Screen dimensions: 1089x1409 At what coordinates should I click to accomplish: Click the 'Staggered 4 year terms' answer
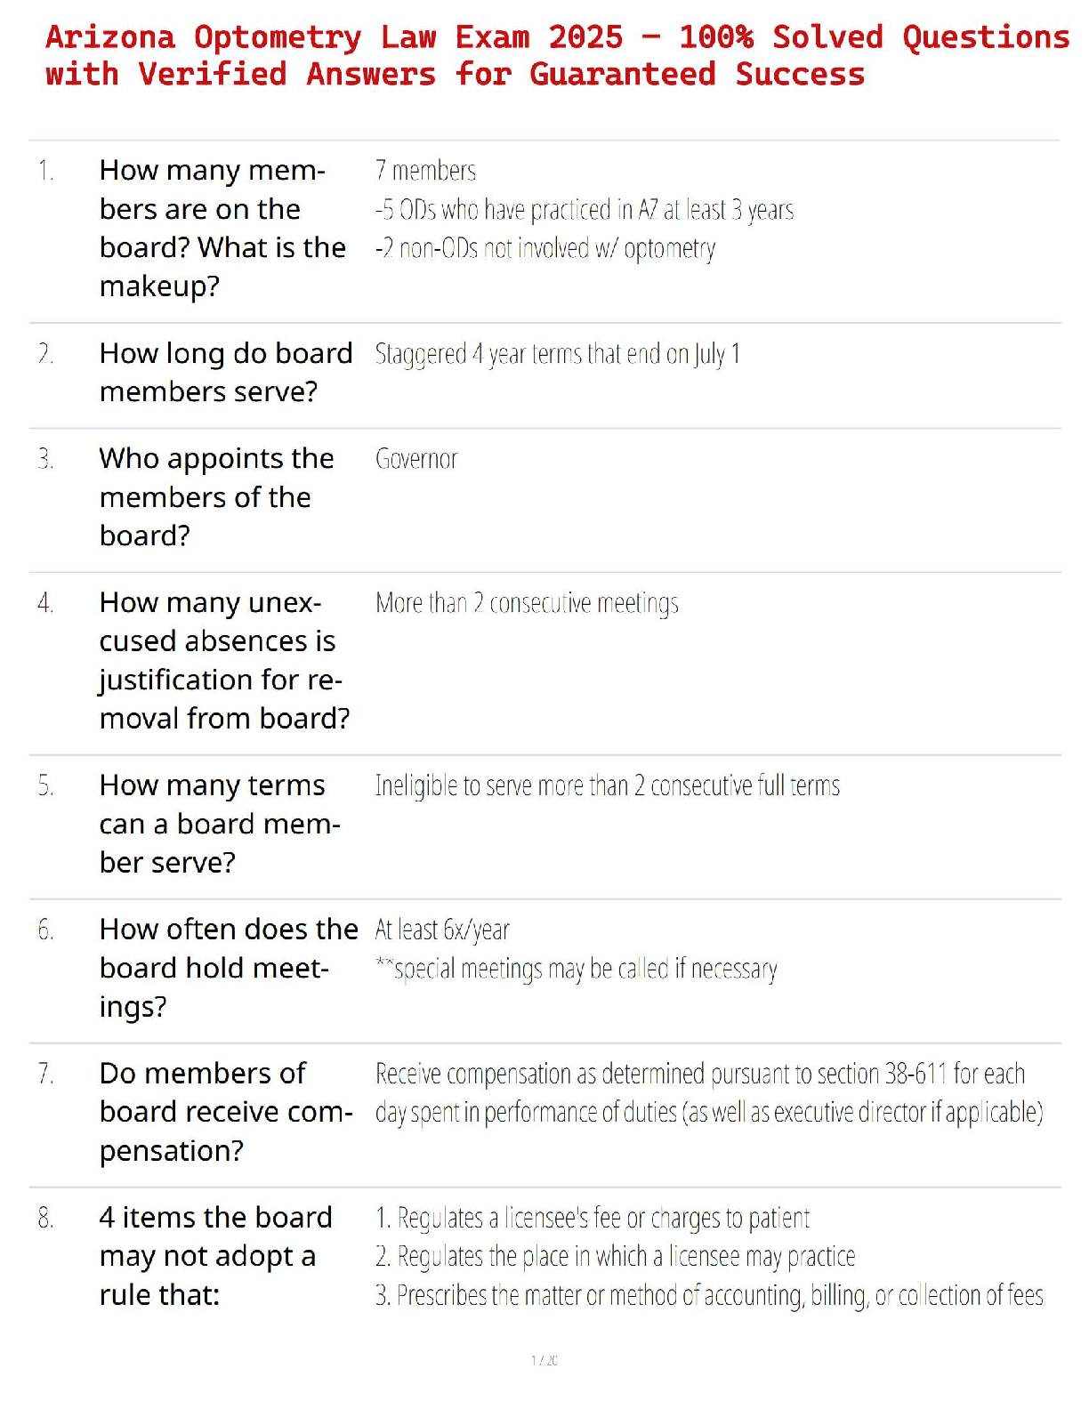tap(557, 354)
